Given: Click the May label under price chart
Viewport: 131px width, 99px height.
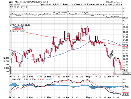Looking at the screenshot, I should pyautogui.click(x=88, y=77).
